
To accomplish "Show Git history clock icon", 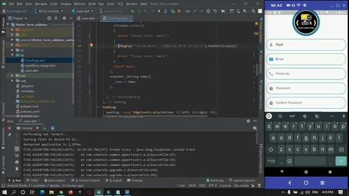I will click(208, 11).
